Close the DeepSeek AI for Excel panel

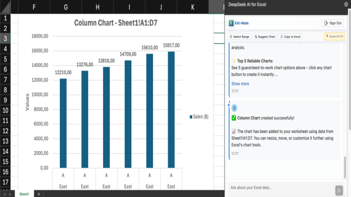tap(346, 4)
